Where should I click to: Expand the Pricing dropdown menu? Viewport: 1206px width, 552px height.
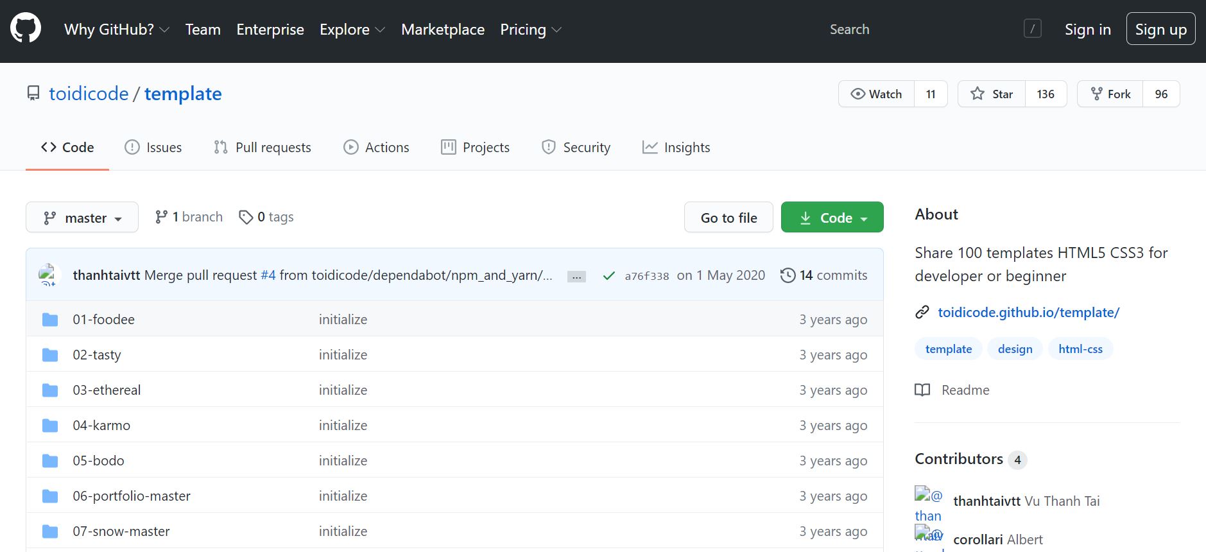531,30
